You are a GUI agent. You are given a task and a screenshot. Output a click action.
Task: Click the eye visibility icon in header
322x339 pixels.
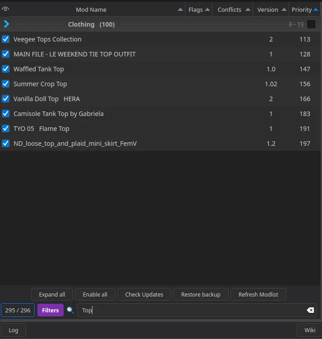coord(5,9)
